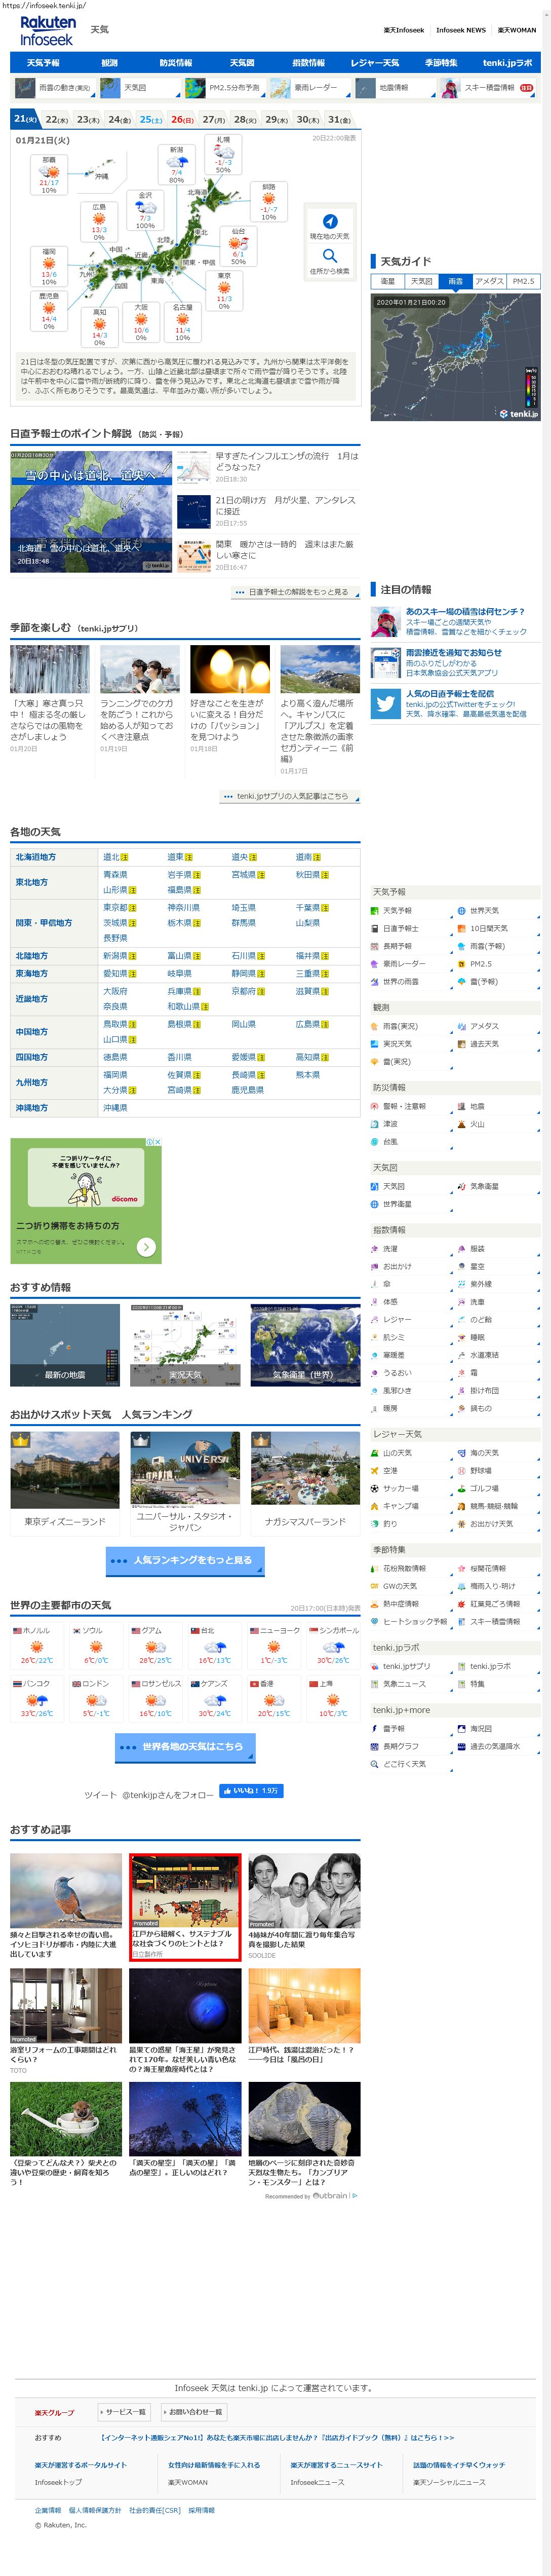The height and width of the screenshot is (2576, 551).
Task: Click 人気ランキングをもっと見る button
Action: coord(185,1560)
